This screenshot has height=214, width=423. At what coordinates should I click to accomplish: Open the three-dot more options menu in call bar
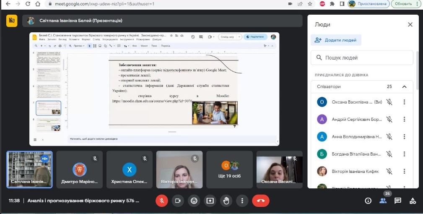242,201
